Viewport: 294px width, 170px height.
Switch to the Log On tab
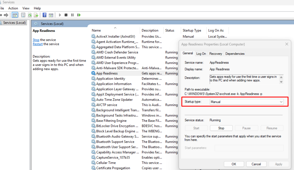(201, 54)
